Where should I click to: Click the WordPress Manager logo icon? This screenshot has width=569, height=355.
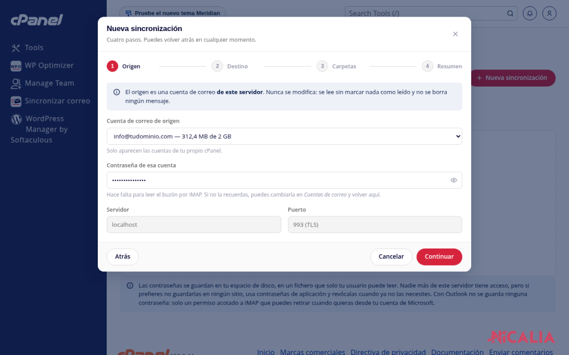point(16,119)
